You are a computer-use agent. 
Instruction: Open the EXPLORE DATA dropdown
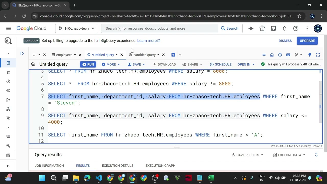(x=289, y=155)
